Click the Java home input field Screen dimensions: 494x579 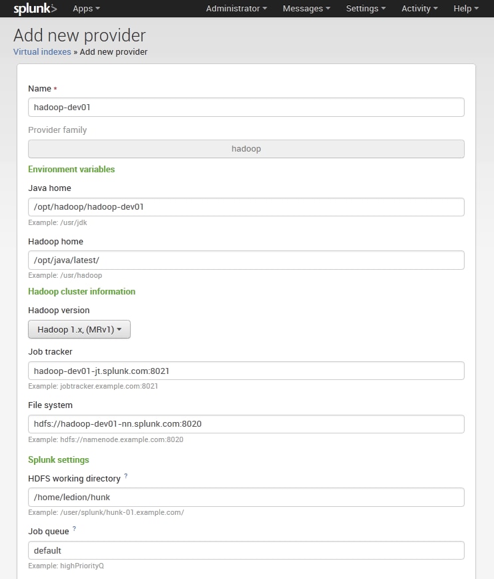tap(246, 207)
